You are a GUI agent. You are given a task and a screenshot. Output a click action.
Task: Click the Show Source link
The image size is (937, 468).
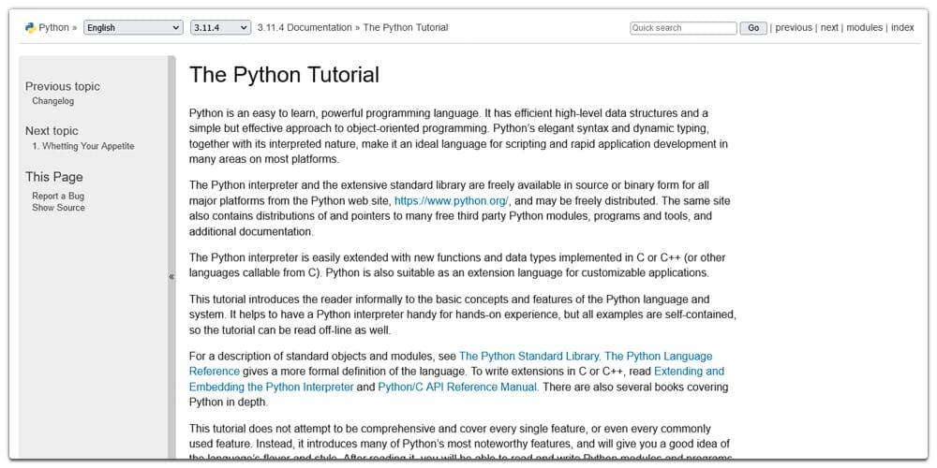pos(58,208)
